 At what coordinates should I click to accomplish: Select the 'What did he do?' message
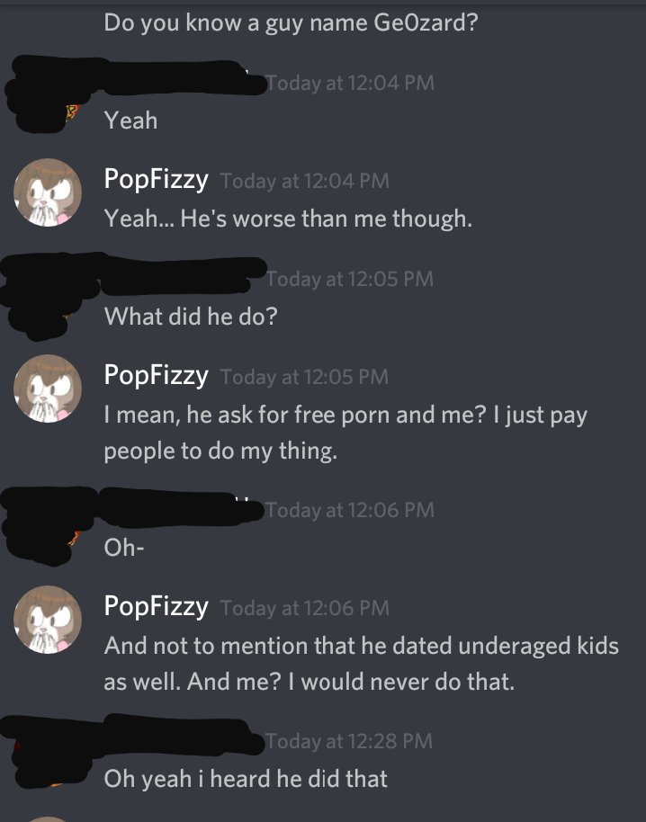pos(191,316)
